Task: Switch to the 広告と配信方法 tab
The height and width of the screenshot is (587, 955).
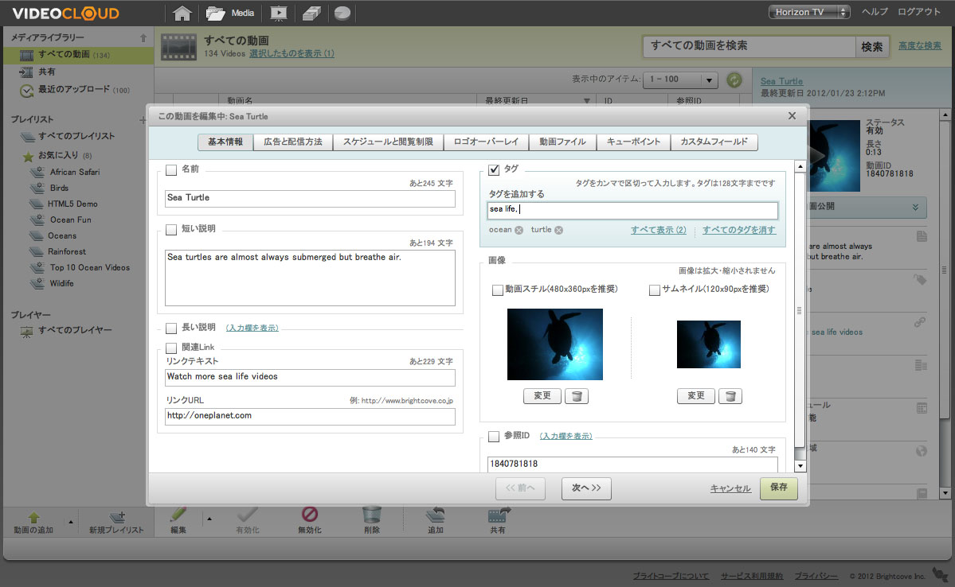Action: [x=293, y=142]
